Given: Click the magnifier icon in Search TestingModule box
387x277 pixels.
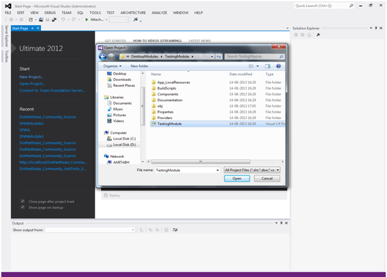Looking at the screenshot, I should tap(281, 56).
